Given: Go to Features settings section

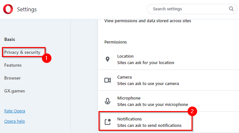Looking at the screenshot, I should (x=13, y=65).
